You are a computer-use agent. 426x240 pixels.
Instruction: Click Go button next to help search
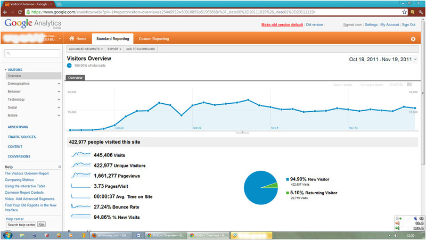click(42, 224)
